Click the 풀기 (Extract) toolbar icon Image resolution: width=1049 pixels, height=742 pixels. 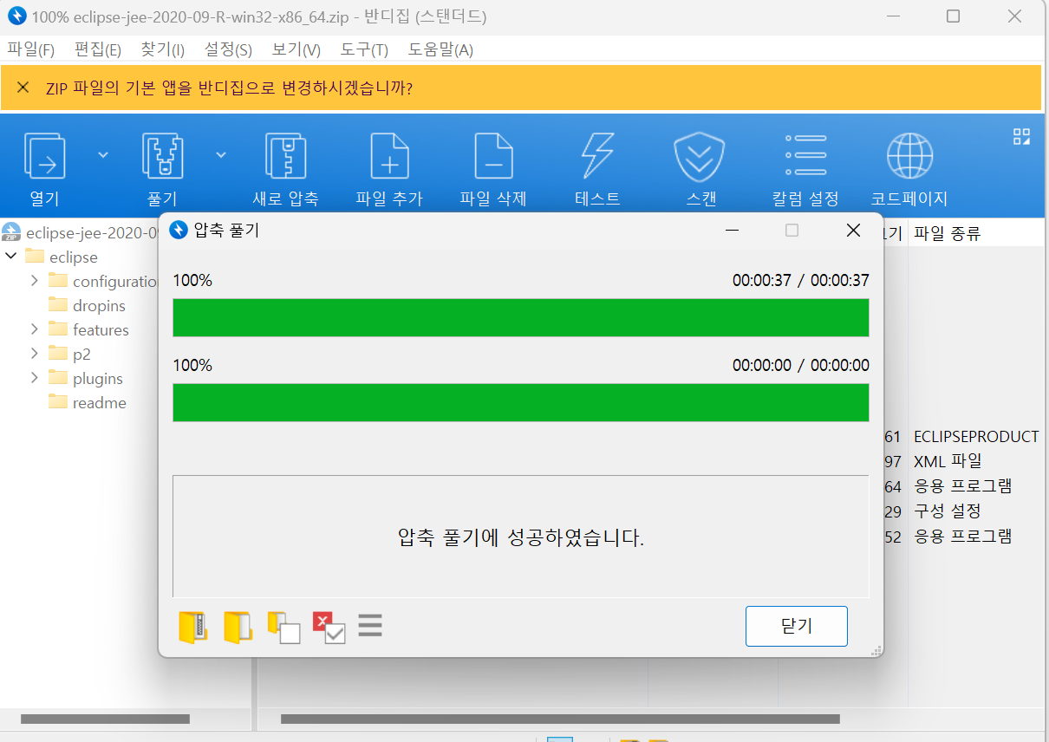click(x=162, y=156)
